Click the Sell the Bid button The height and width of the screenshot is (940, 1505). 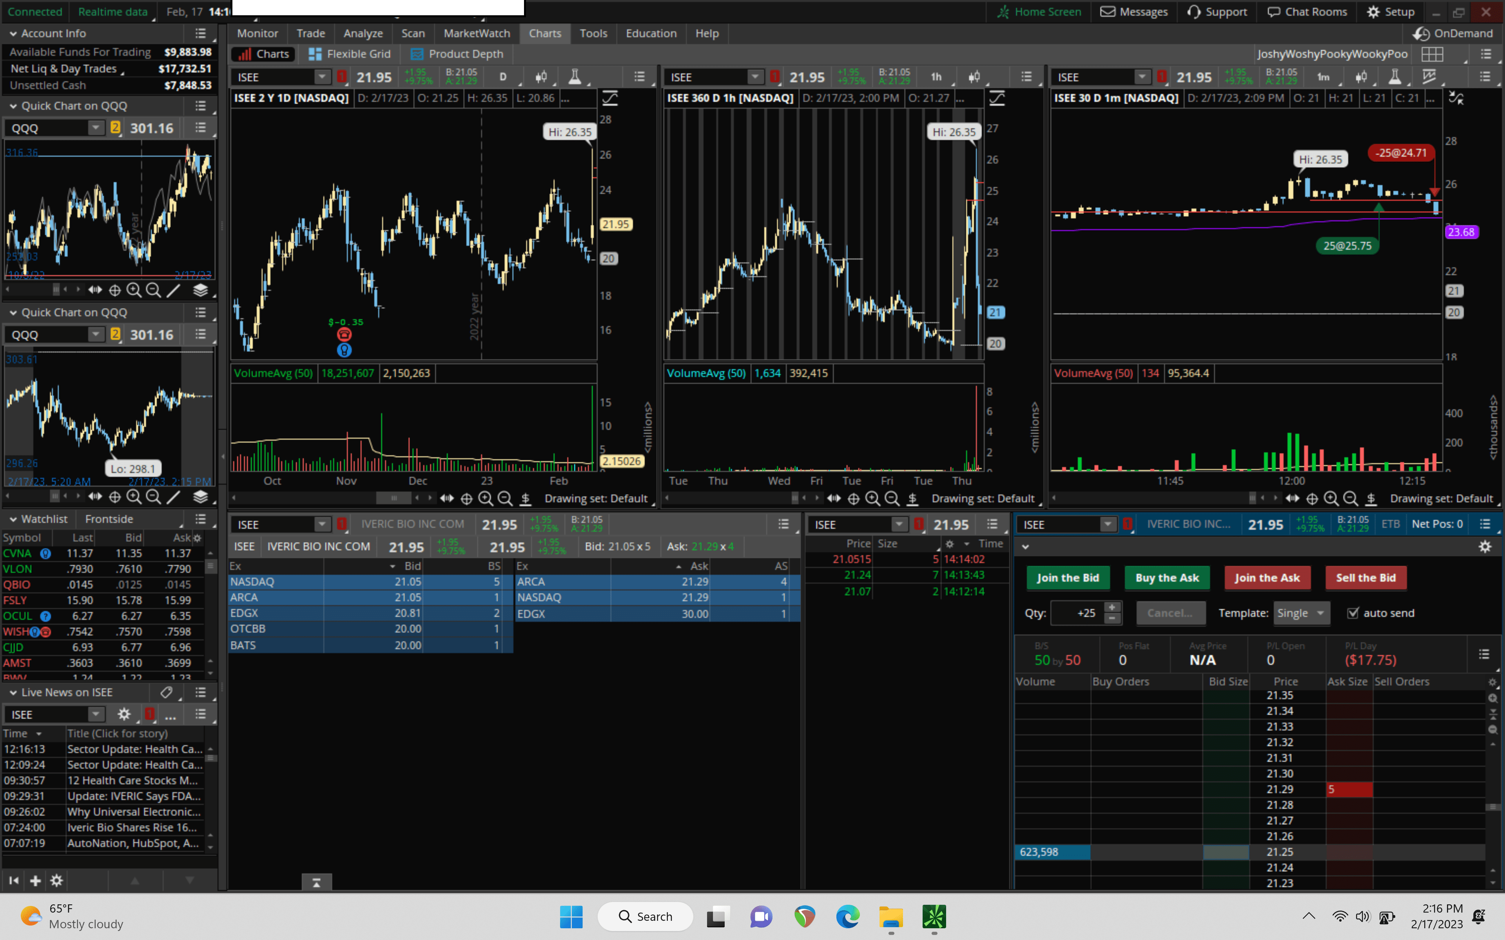pyautogui.click(x=1366, y=578)
